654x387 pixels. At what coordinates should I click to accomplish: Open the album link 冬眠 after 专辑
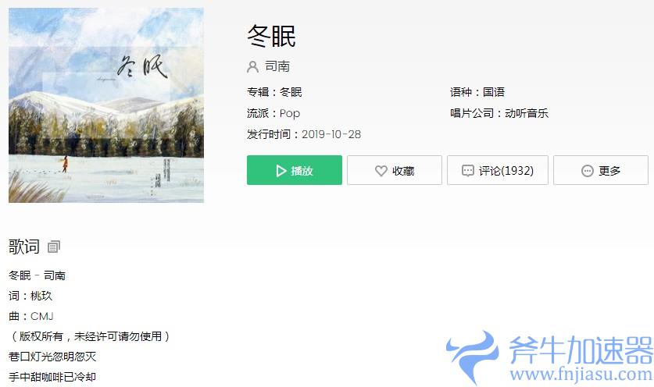click(x=291, y=91)
